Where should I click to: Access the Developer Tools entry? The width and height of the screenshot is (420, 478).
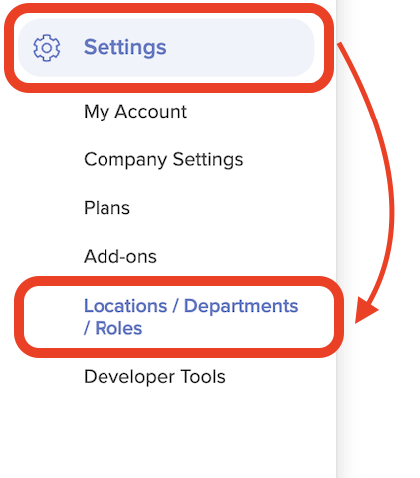(154, 377)
